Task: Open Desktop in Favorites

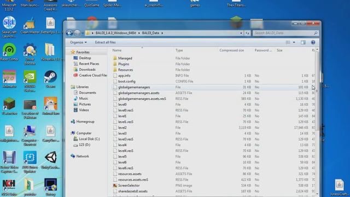Action: coord(85,58)
